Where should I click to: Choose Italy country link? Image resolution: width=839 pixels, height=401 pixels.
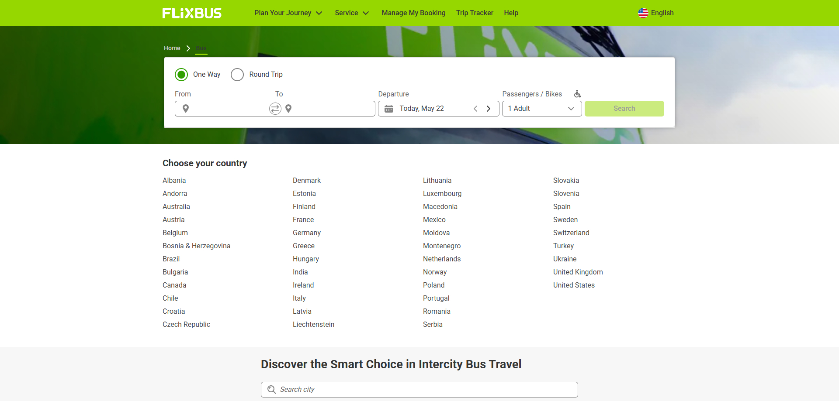point(299,298)
